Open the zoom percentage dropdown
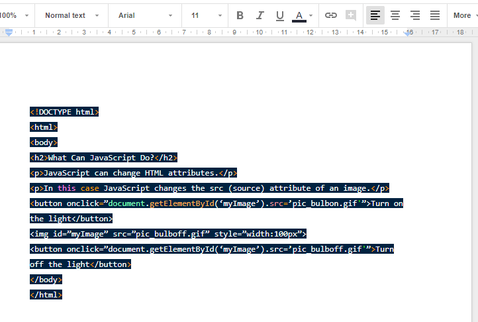Image resolution: width=478 pixels, height=322 pixels. [x=14, y=15]
